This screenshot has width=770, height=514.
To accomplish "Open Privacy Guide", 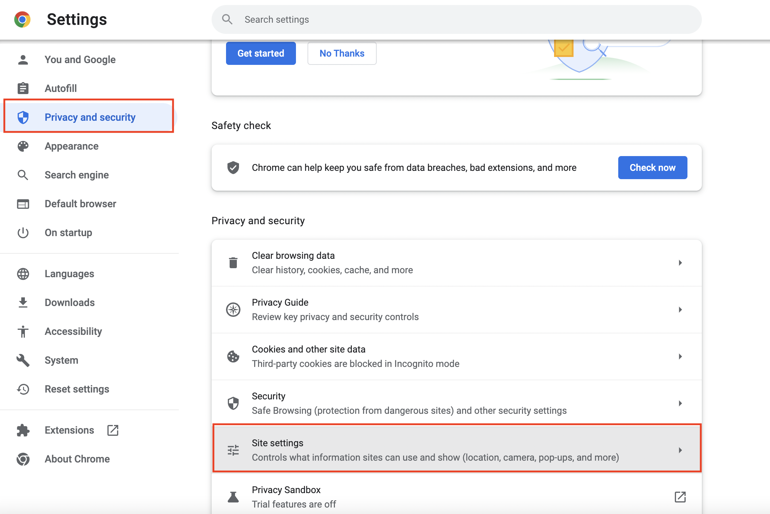I will pyautogui.click(x=457, y=310).
